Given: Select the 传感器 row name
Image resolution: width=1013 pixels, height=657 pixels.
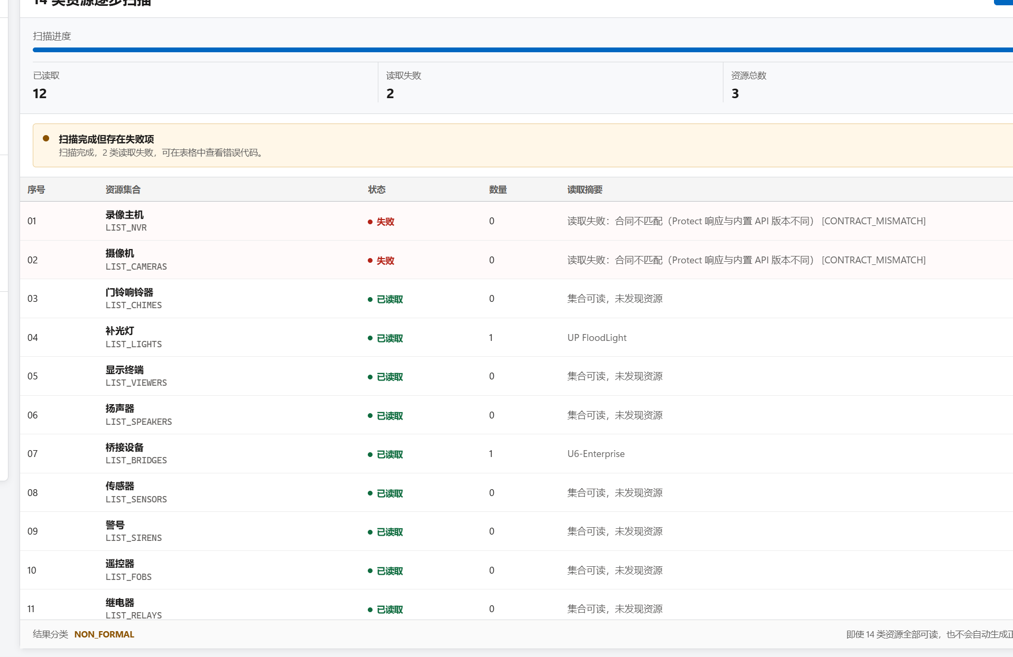Looking at the screenshot, I should 120,486.
